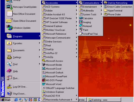Click the MS-DOS Prompt icon
This screenshot has height=102, width=134.
coord(44,80)
